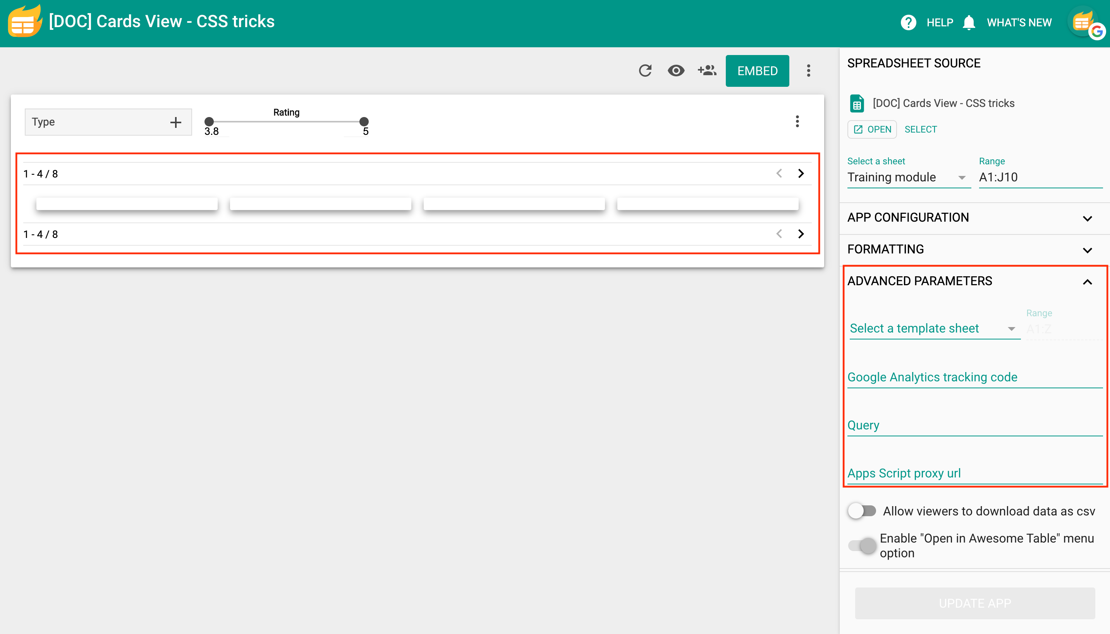Viewport: 1110px width, 634px height.
Task: Toggle allow viewers to download csv
Action: pyautogui.click(x=862, y=511)
